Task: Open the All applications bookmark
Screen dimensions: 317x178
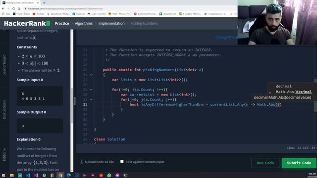Action: (215, 14)
